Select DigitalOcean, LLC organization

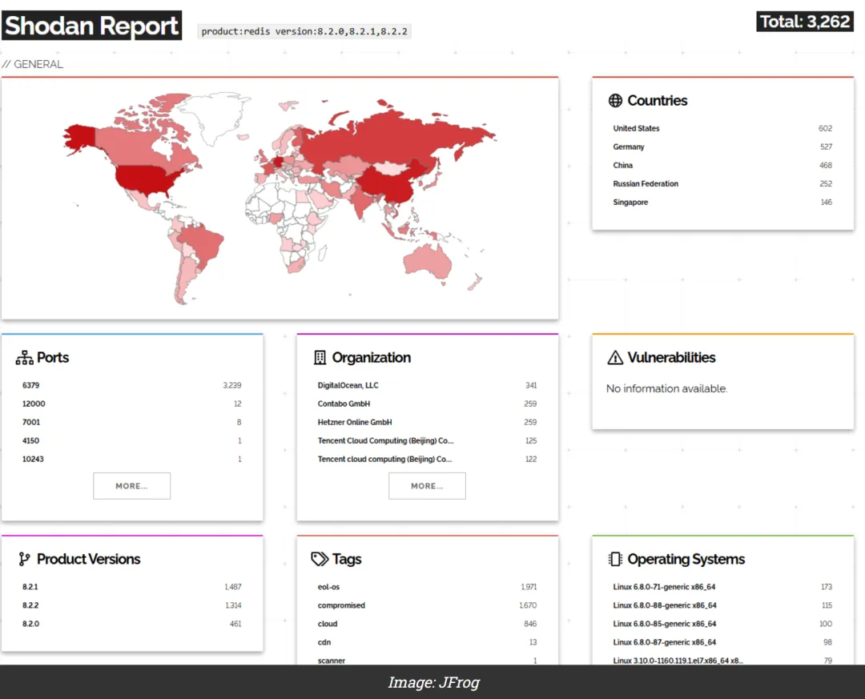[x=427, y=385]
